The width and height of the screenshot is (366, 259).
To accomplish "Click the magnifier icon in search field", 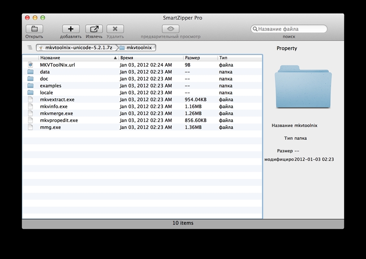I will point(255,29).
